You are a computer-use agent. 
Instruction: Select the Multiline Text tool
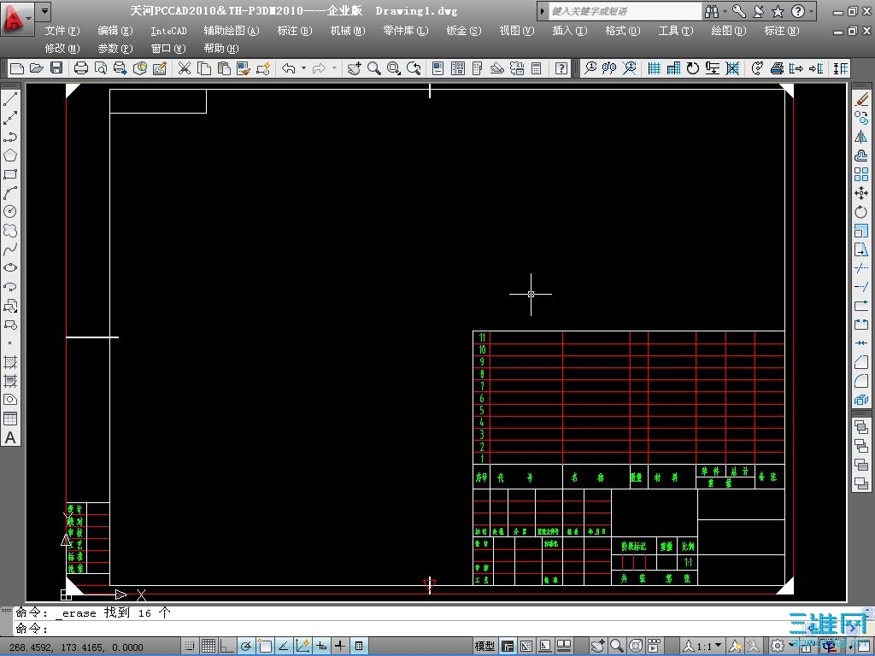coord(10,437)
